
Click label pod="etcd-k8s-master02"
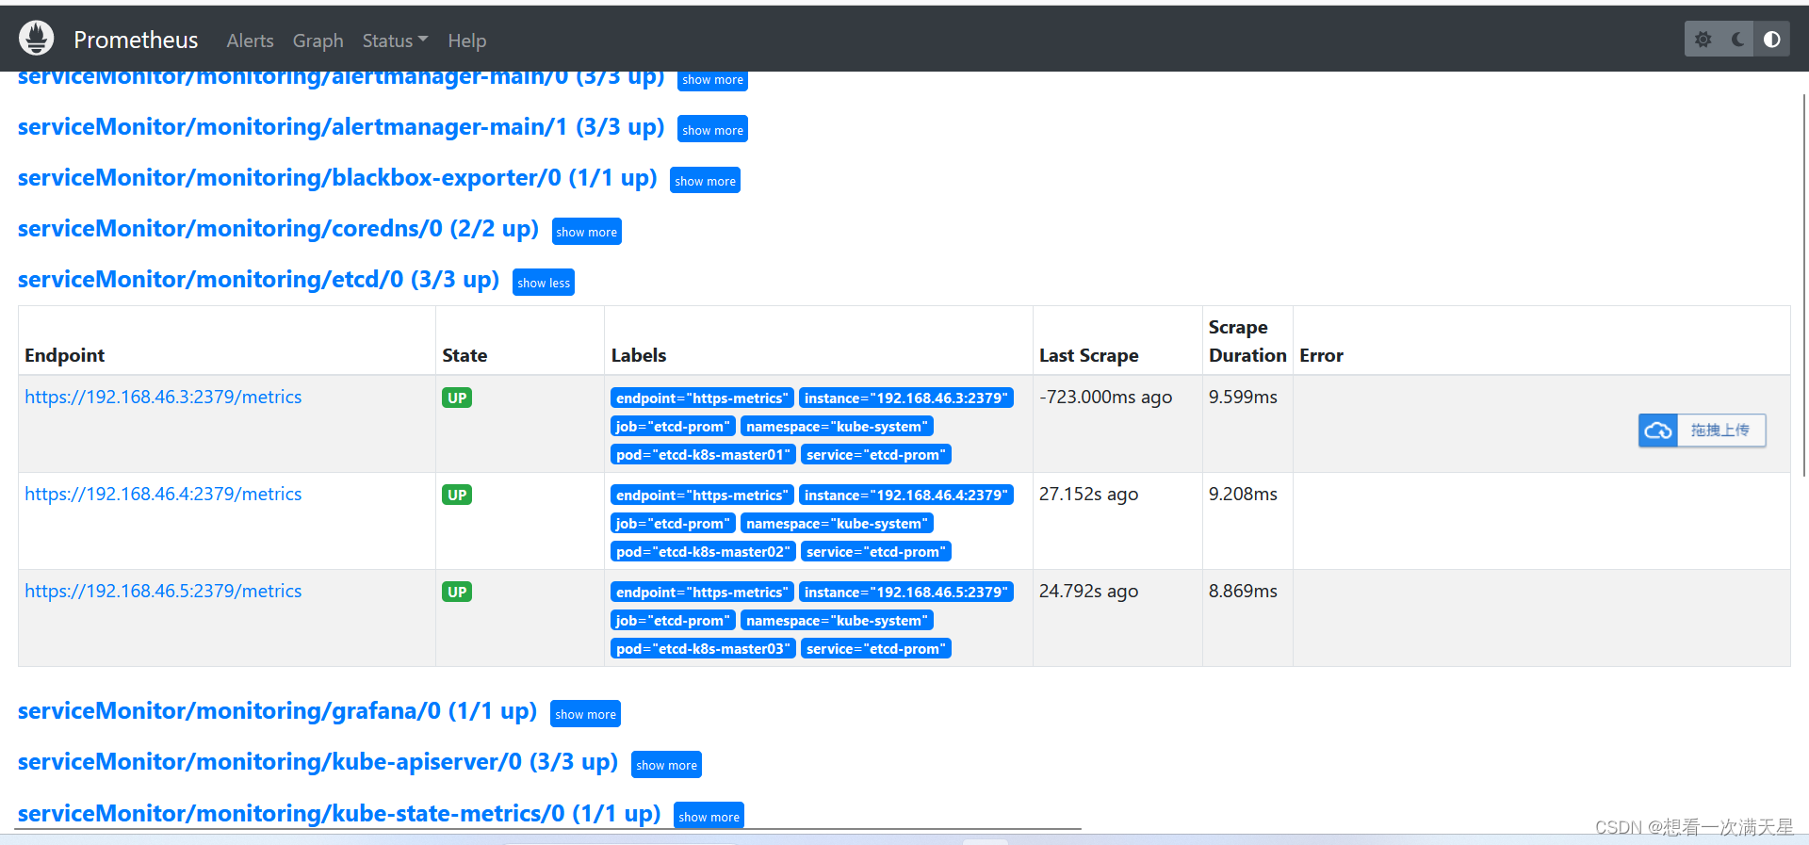tap(703, 551)
